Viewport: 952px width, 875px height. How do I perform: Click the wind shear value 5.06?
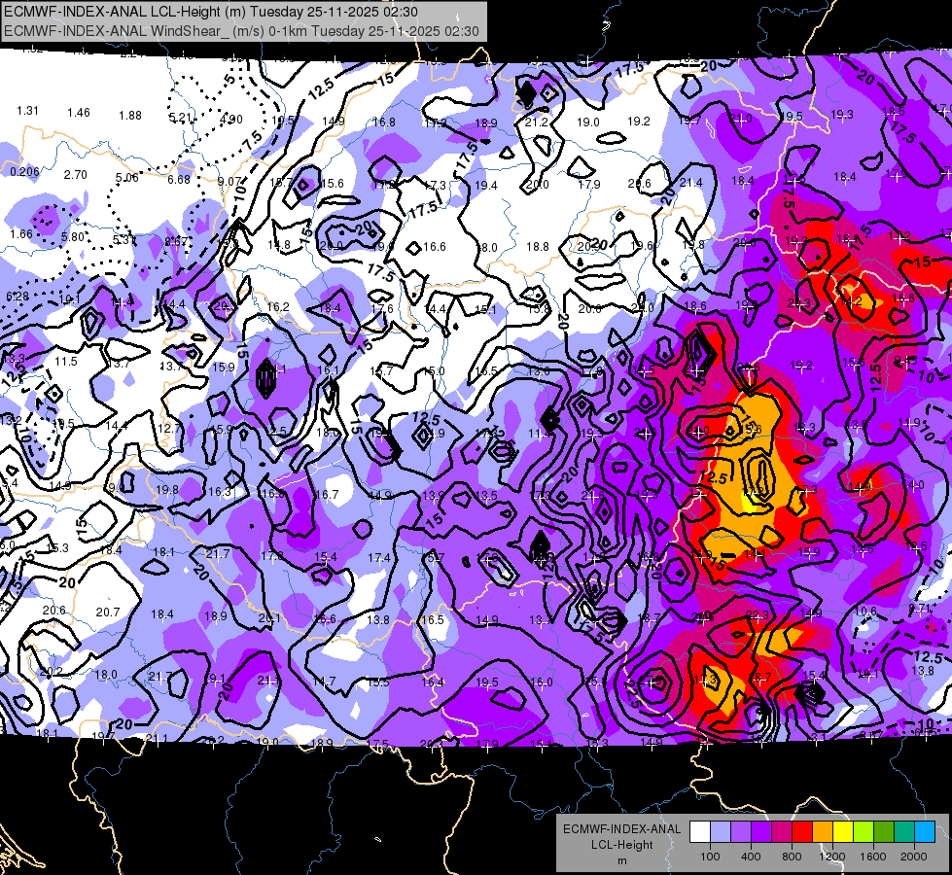pos(126,177)
